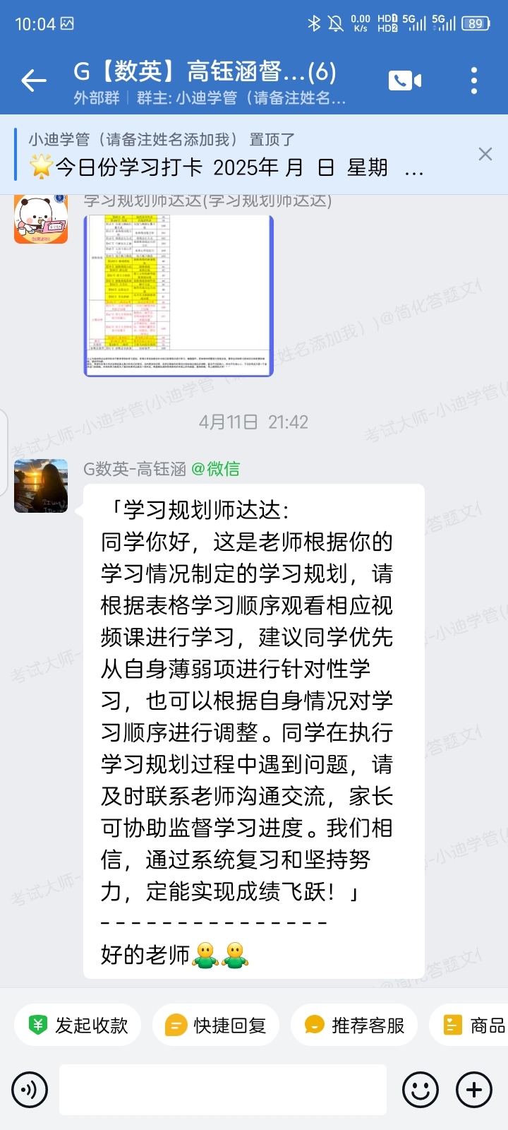Tap the 发起收款 quick action

[x=78, y=1025]
